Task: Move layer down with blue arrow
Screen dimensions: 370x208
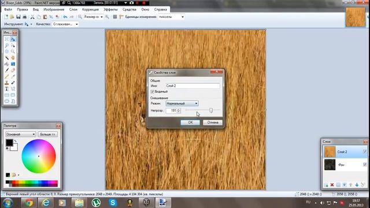Action: (357, 185)
